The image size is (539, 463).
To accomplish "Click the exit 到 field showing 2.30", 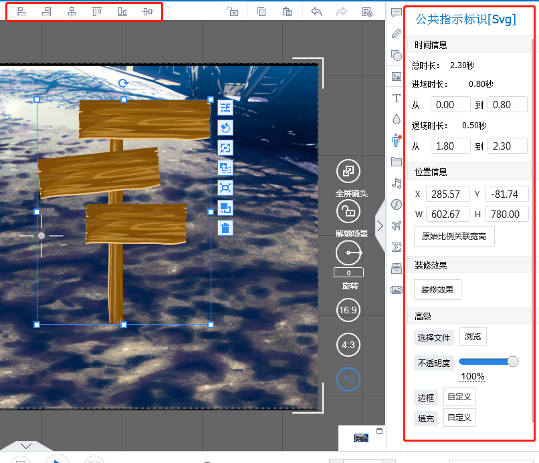I will (x=508, y=146).
